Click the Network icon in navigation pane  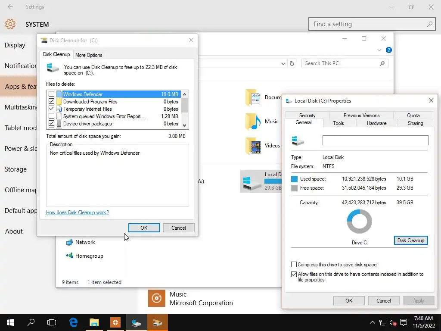click(x=69, y=242)
